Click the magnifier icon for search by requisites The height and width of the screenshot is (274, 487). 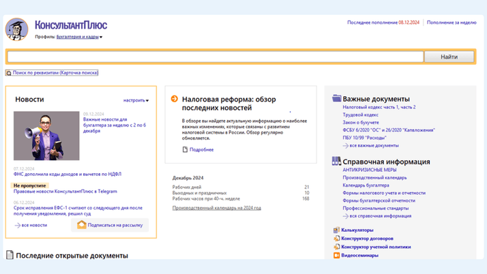click(x=9, y=73)
